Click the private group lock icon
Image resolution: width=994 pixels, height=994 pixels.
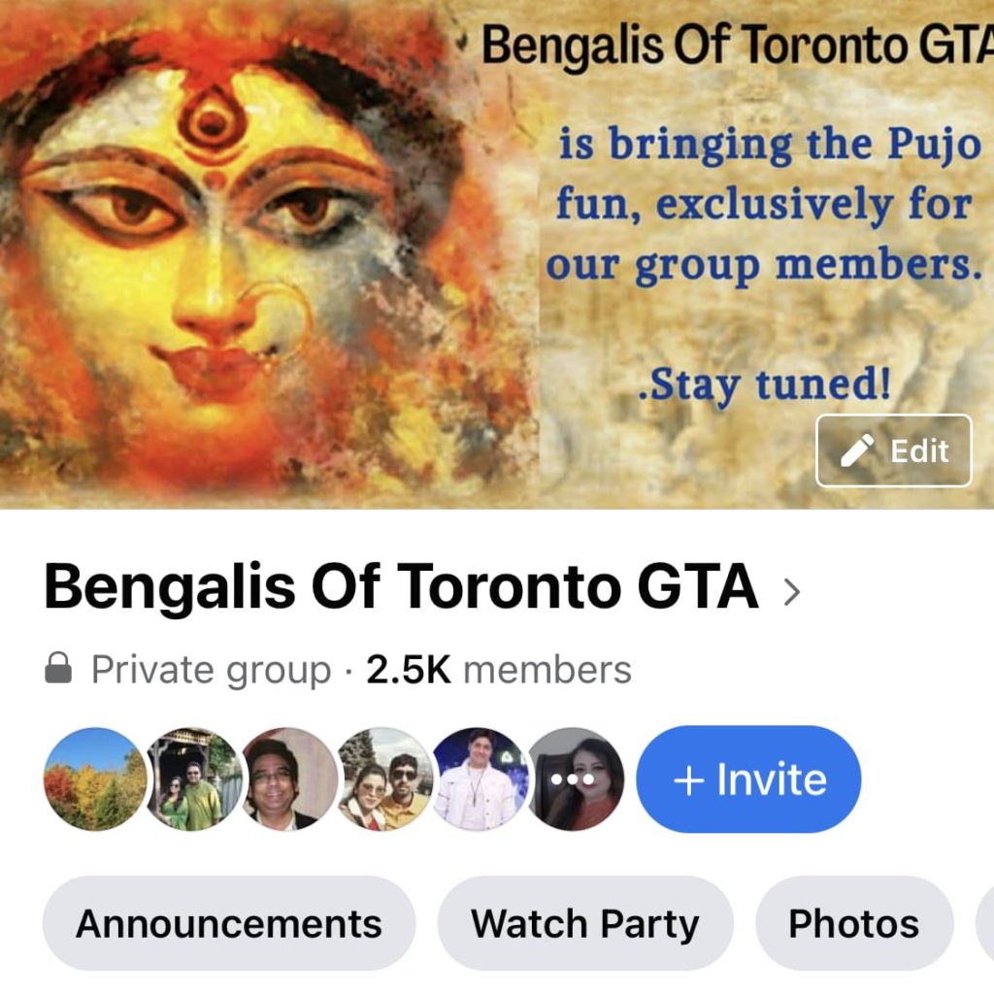[58, 668]
